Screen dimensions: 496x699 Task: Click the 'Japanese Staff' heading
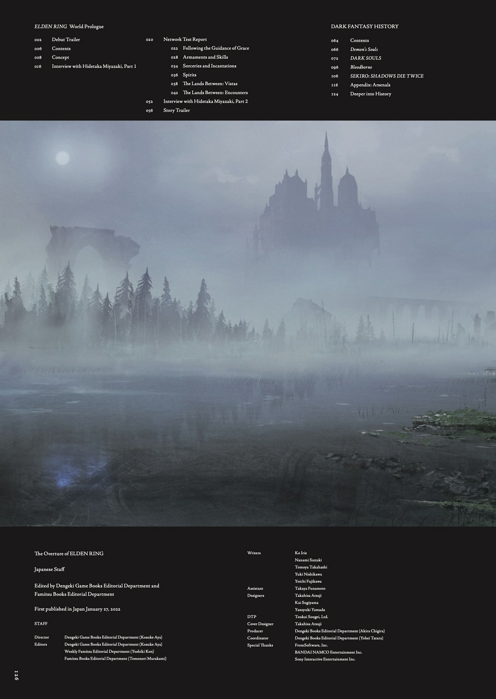[x=50, y=569]
